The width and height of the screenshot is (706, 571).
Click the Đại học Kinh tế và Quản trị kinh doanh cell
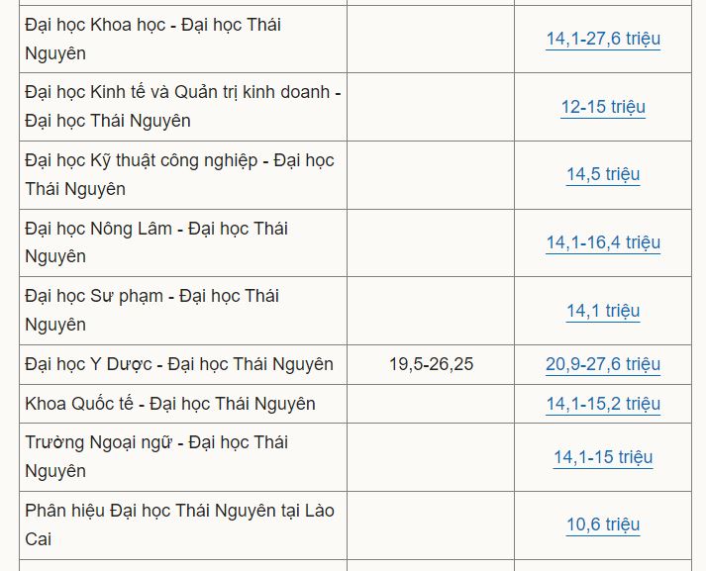tap(183, 107)
